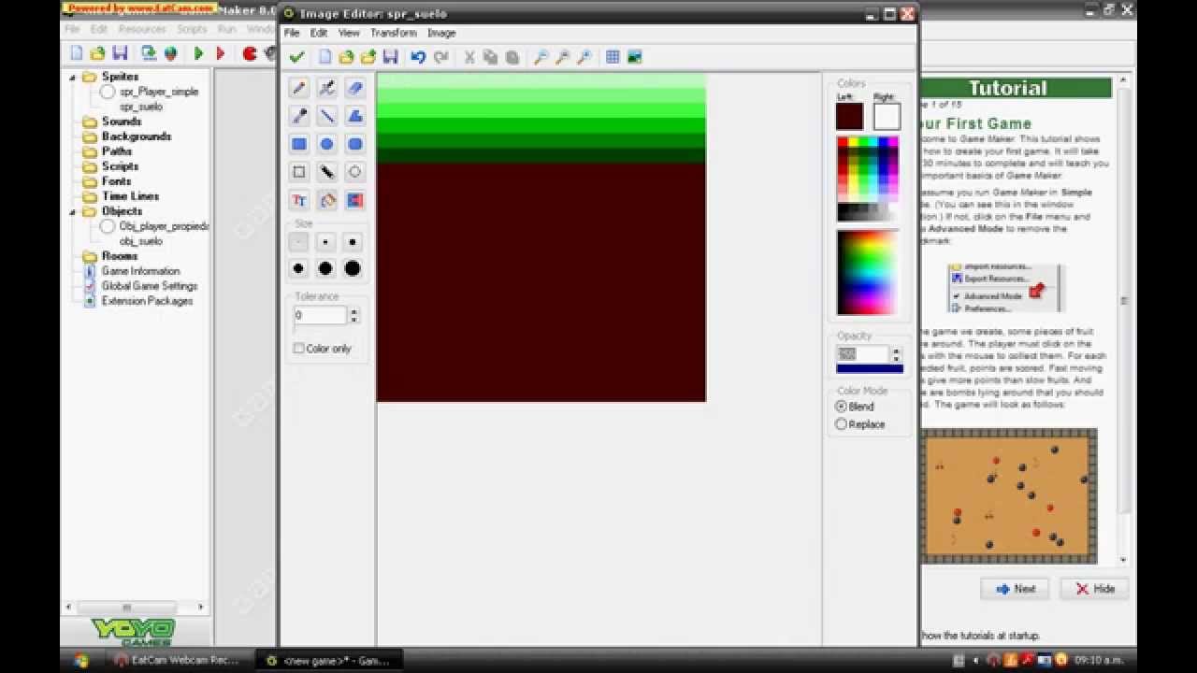The width and height of the screenshot is (1197, 673).
Task: Click the Tolerance value field
Action: 321,316
